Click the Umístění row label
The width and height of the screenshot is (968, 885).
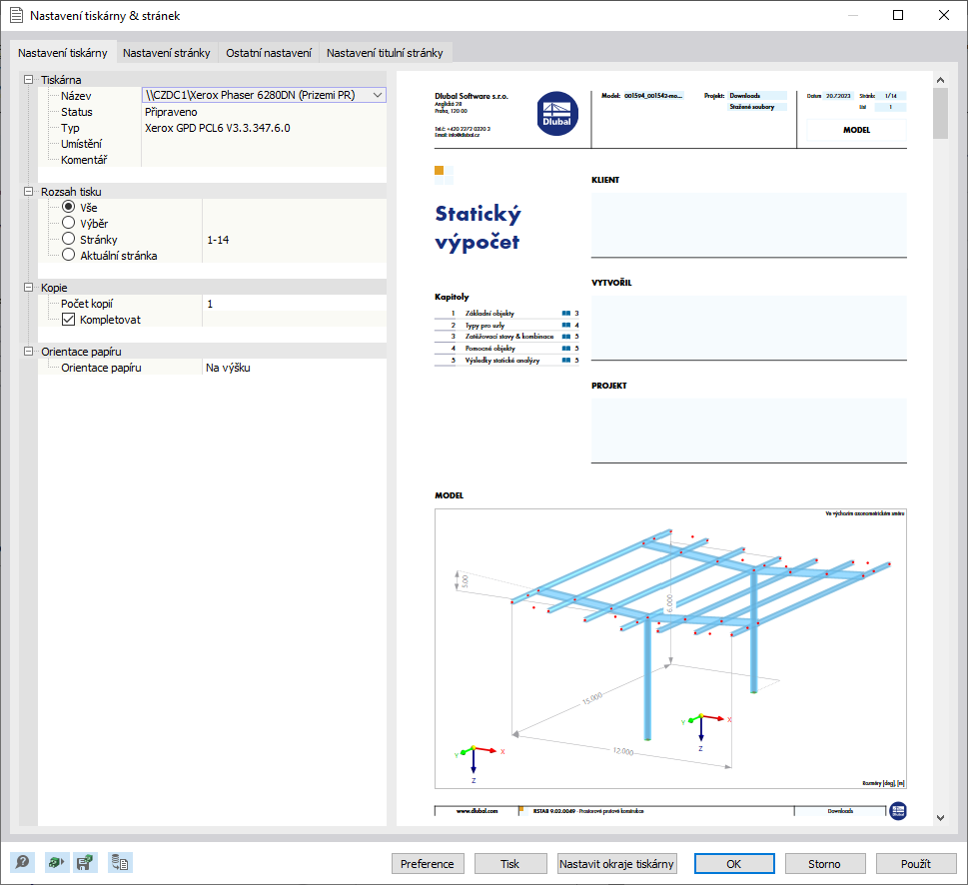point(82,144)
